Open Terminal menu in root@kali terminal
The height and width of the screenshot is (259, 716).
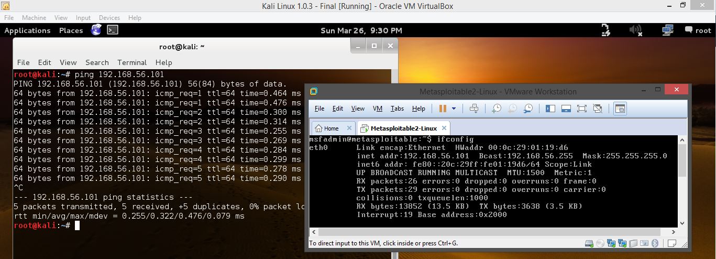coord(132,62)
